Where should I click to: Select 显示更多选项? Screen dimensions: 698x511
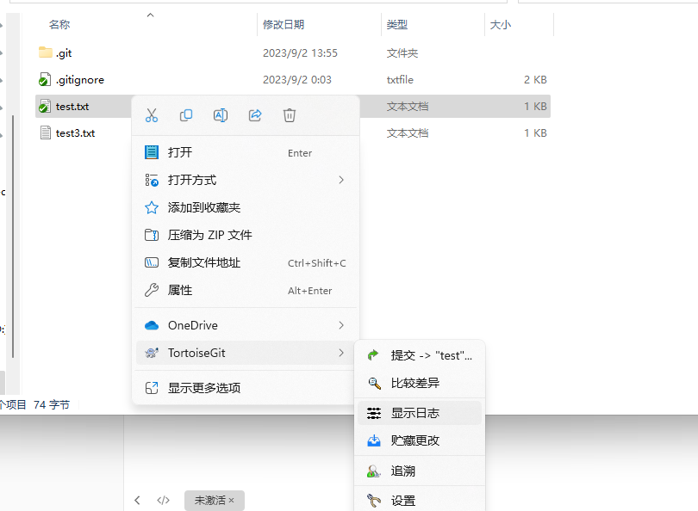tap(246, 388)
